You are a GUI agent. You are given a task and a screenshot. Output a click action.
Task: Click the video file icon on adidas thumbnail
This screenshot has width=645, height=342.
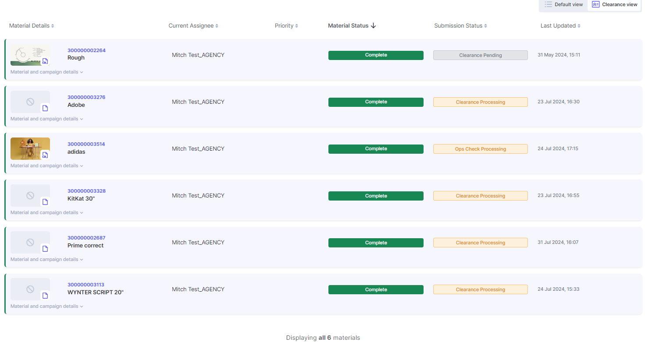pyautogui.click(x=45, y=155)
